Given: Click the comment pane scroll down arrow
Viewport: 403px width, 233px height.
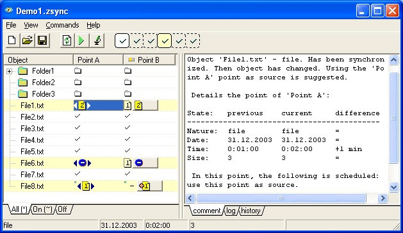Looking at the screenshot, I should point(394,187).
